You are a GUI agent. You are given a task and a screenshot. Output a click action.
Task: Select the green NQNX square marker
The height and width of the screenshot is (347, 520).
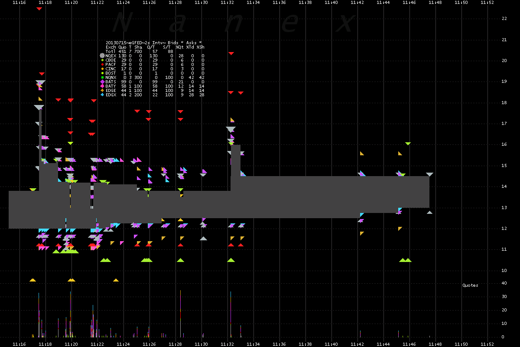click(102, 77)
